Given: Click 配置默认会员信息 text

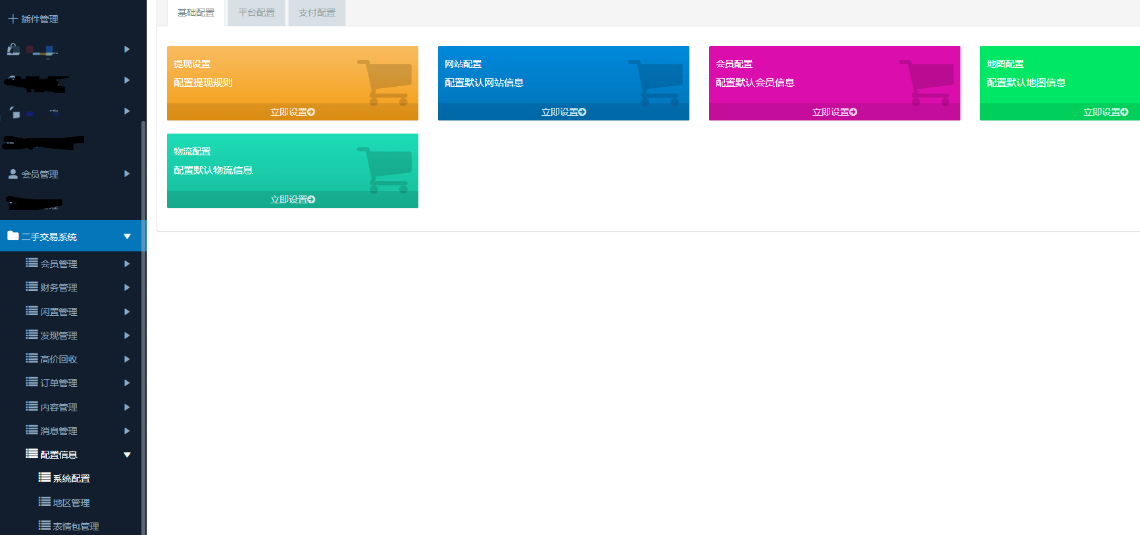Looking at the screenshot, I should pyautogui.click(x=755, y=83).
